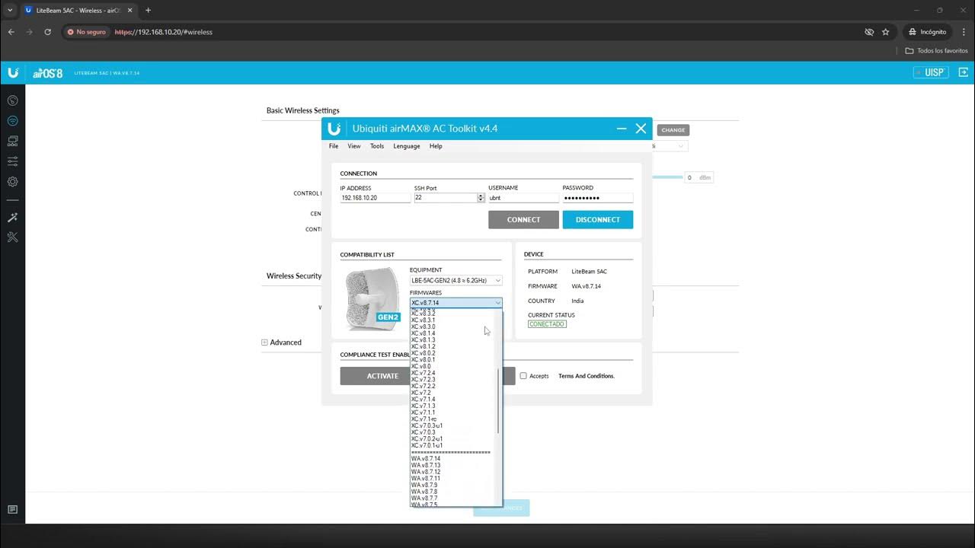
Task: Click the tracking protection eye icon
Action: coord(869,32)
